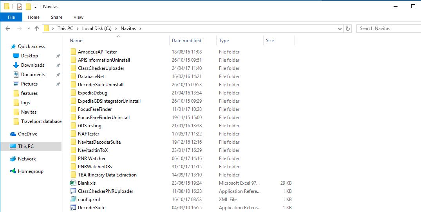Screen dimensions: 421x212
Task: Click the New folder icon in title bar
Action: click(28, 6)
